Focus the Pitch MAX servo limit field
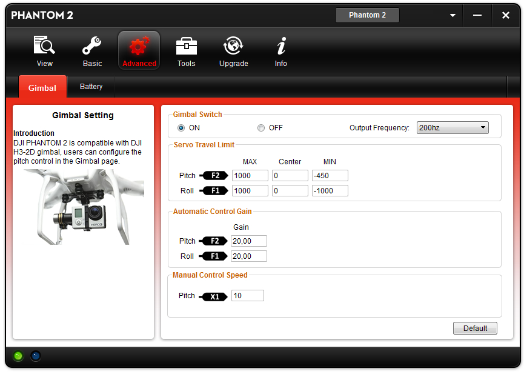This screenshot has height=374, width=524. pyautogui.click(x=250, y=176)
